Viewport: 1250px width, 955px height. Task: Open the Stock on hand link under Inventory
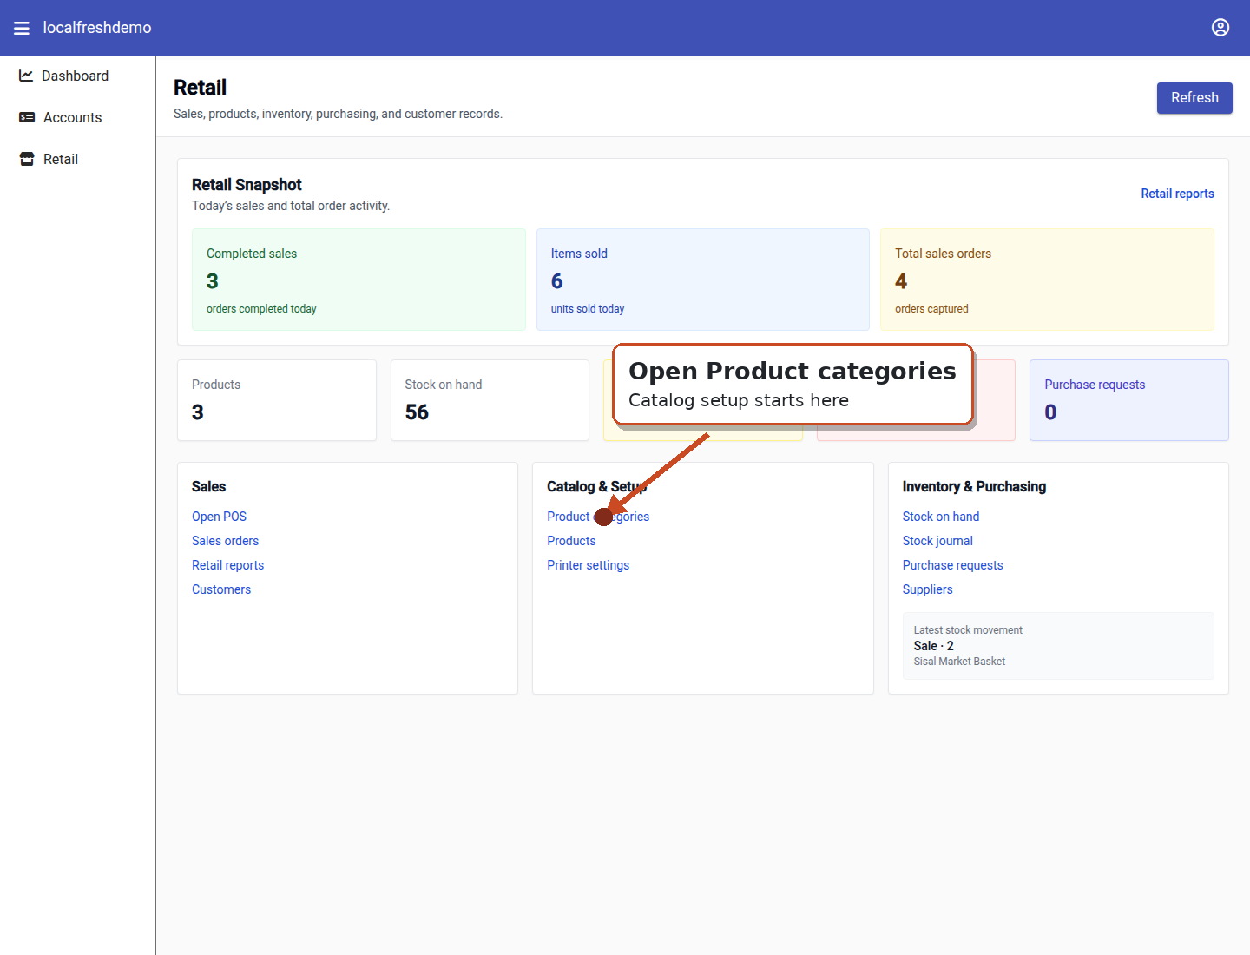[940, 517]
